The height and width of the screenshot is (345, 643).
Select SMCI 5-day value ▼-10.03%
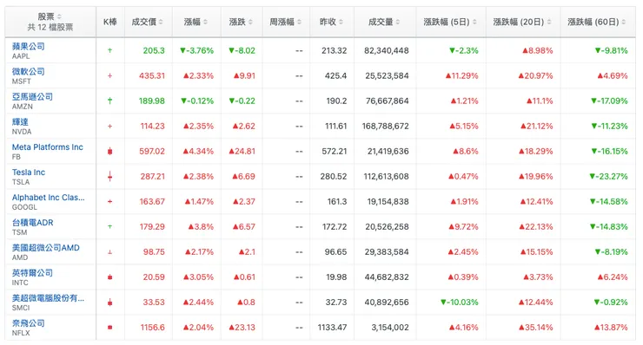[460, 302]
